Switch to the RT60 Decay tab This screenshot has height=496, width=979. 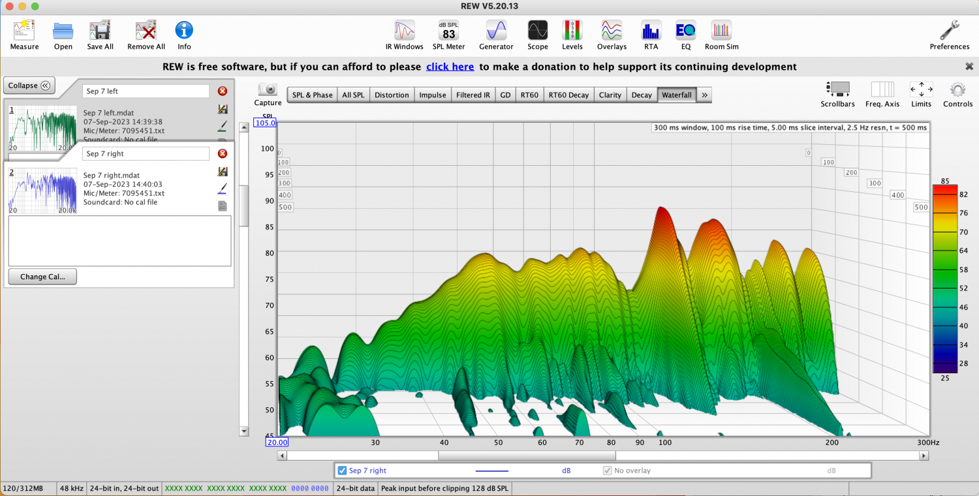click(x=568, y=95)
